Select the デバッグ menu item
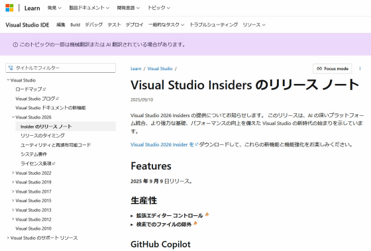This screenshot has width=371, height=251. pos(93,25)
